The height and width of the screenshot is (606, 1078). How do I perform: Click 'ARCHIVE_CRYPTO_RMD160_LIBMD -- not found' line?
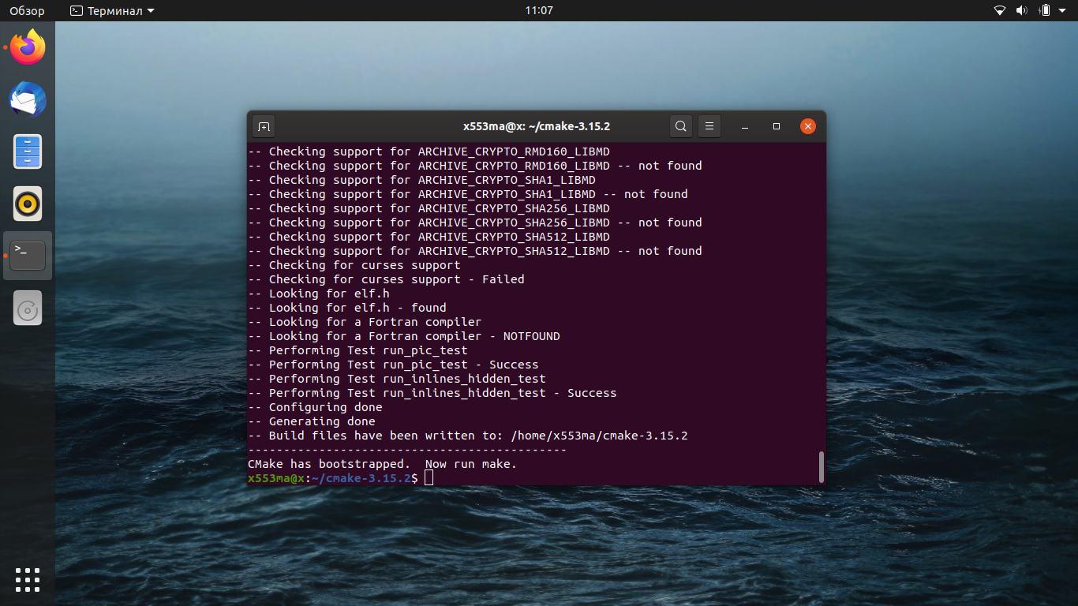tap(475, 166)
